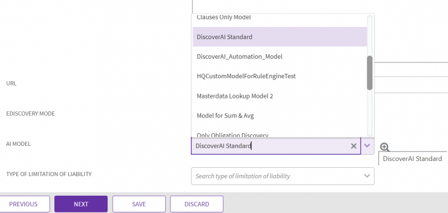Viewport: 448px width, 213px height.
Task: Open Type of Limitation of Liability dropdown
Action: pyautogui.click(x=283, y=176)
